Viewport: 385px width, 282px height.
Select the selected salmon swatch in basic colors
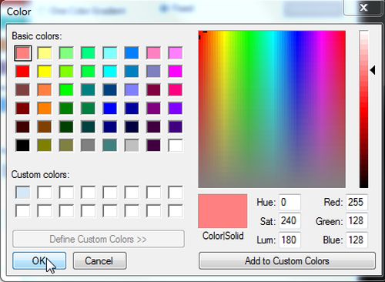tap(23, 53)
